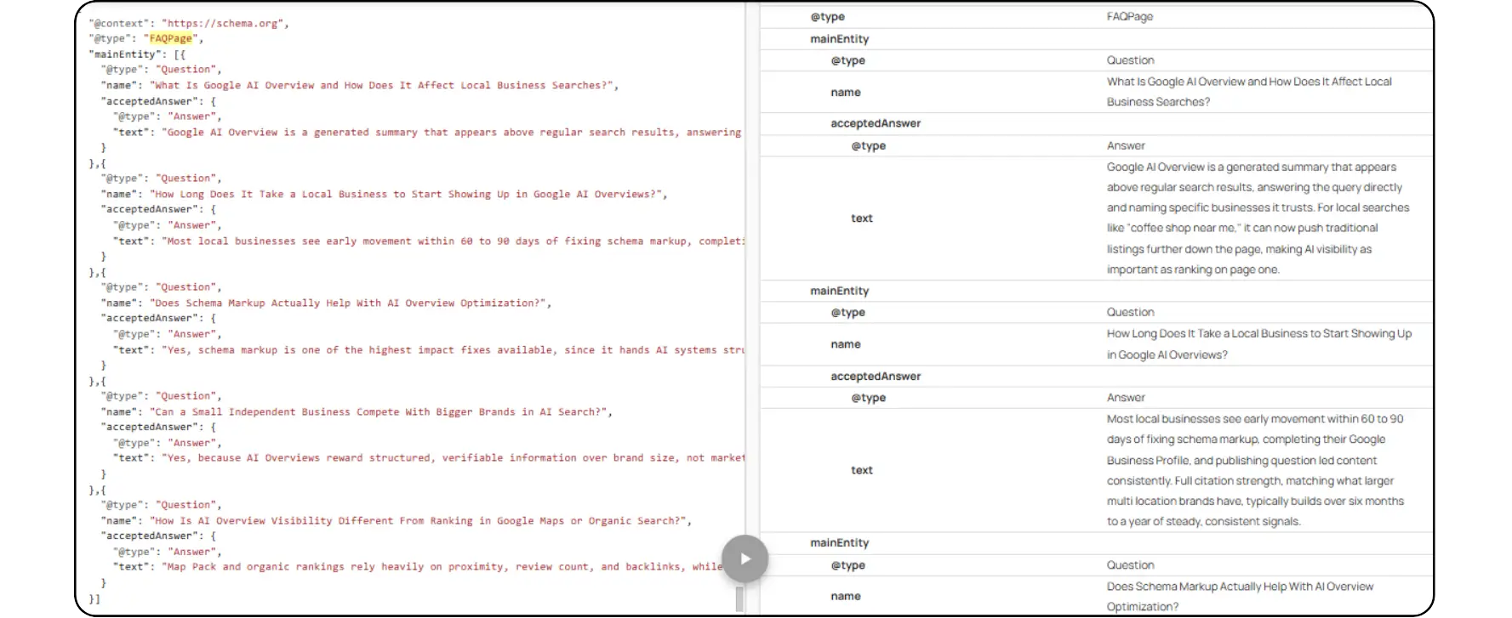Image resolution: width=1512 pixels, height=618 pixels.
Task: Click the code pane vertical scrollbar thumb
Action: [x=739, y=598]
